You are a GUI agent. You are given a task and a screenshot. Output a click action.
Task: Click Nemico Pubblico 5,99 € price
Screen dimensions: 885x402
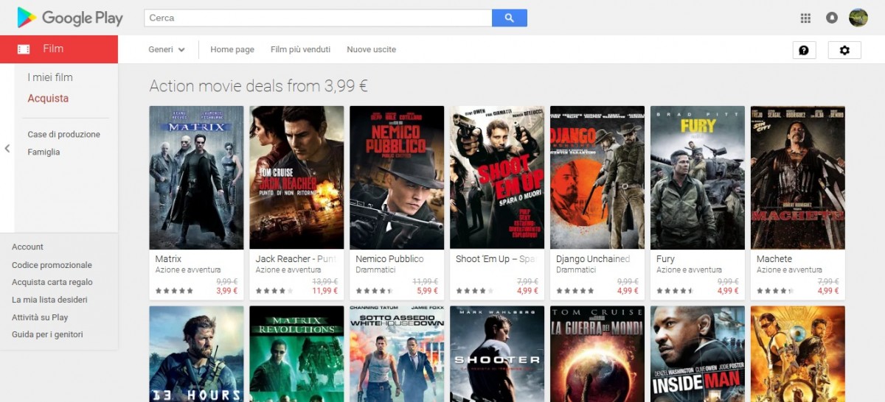pos(427,291)
